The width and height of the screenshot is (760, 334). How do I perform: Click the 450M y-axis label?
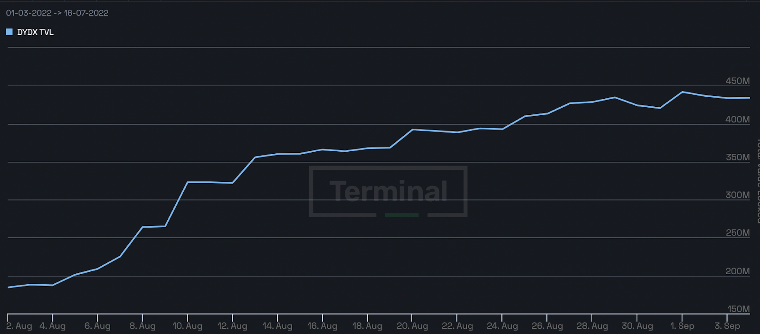pyautogui.click(x=737, y=81)
